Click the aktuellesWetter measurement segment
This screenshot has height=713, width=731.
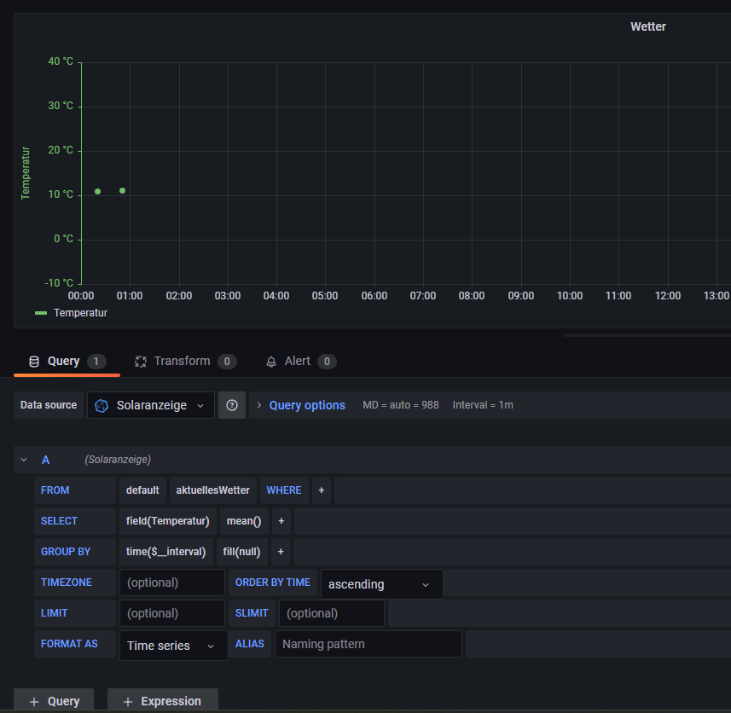[212, 490]
